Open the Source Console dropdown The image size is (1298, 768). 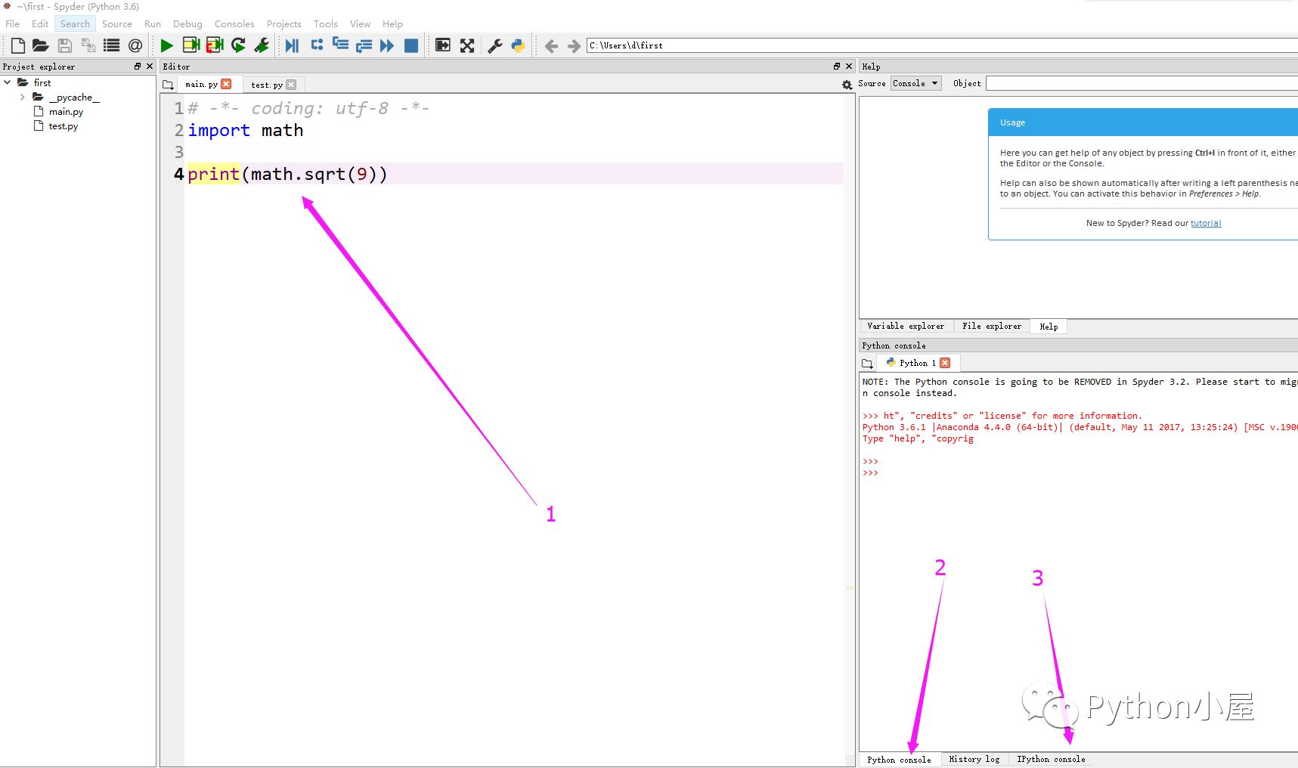[x=916, y=83]
